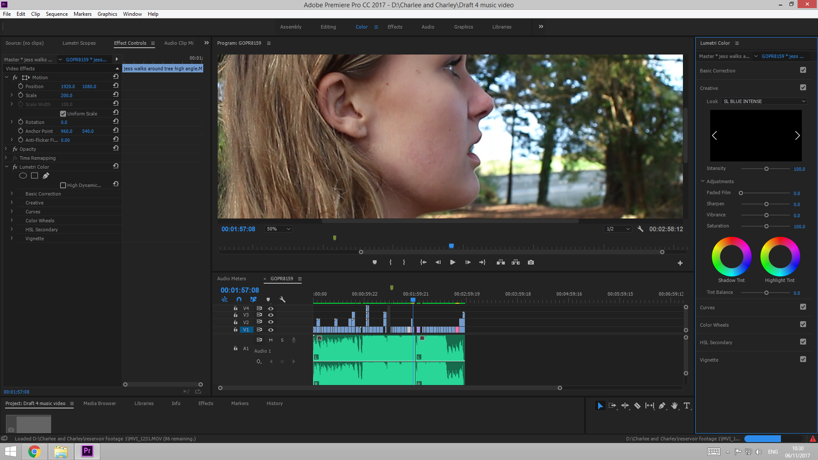818x460 pixels.
Task: Select the Track Select Forward tool
Action: [612, 406]
